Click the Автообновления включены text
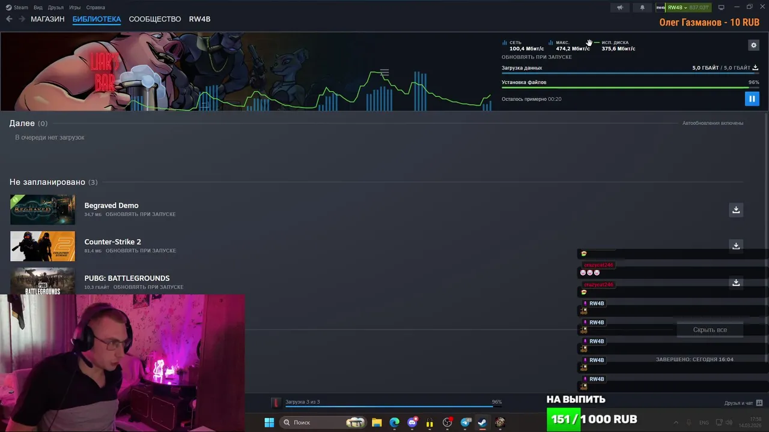 713,123
